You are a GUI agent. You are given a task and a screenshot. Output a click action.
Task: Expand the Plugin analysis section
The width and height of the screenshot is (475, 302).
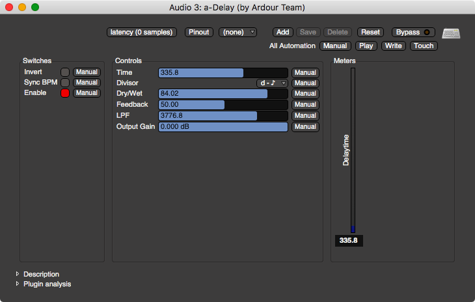click(x=18, y=284)
